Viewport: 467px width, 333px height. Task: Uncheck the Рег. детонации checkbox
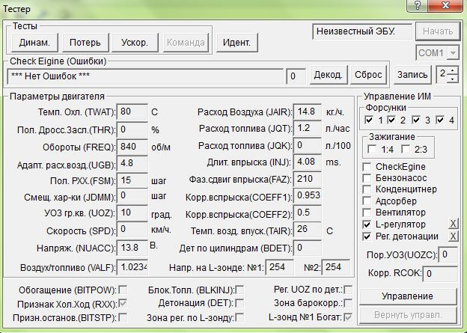367,236
